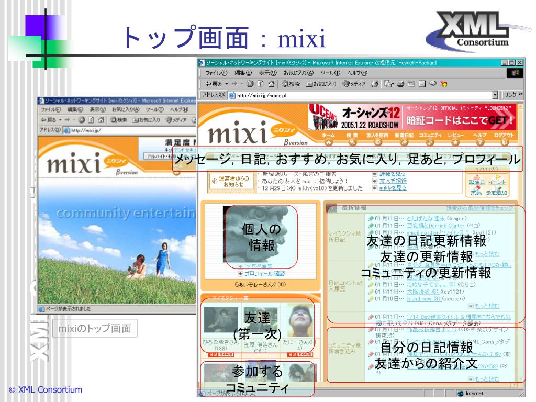Click the Windows logo throbber in front IE window
536x402 pixels.
pos(515,73)
